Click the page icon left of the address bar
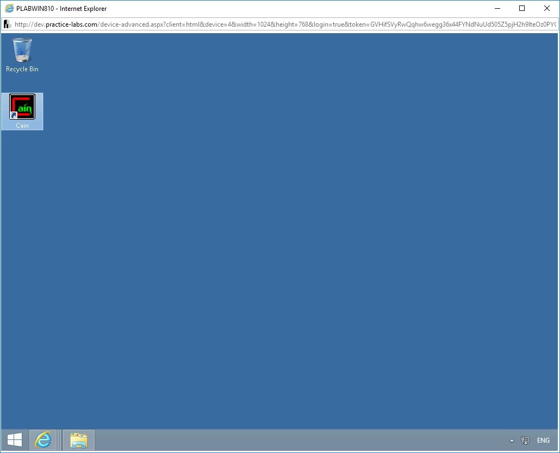 (7, 24)
